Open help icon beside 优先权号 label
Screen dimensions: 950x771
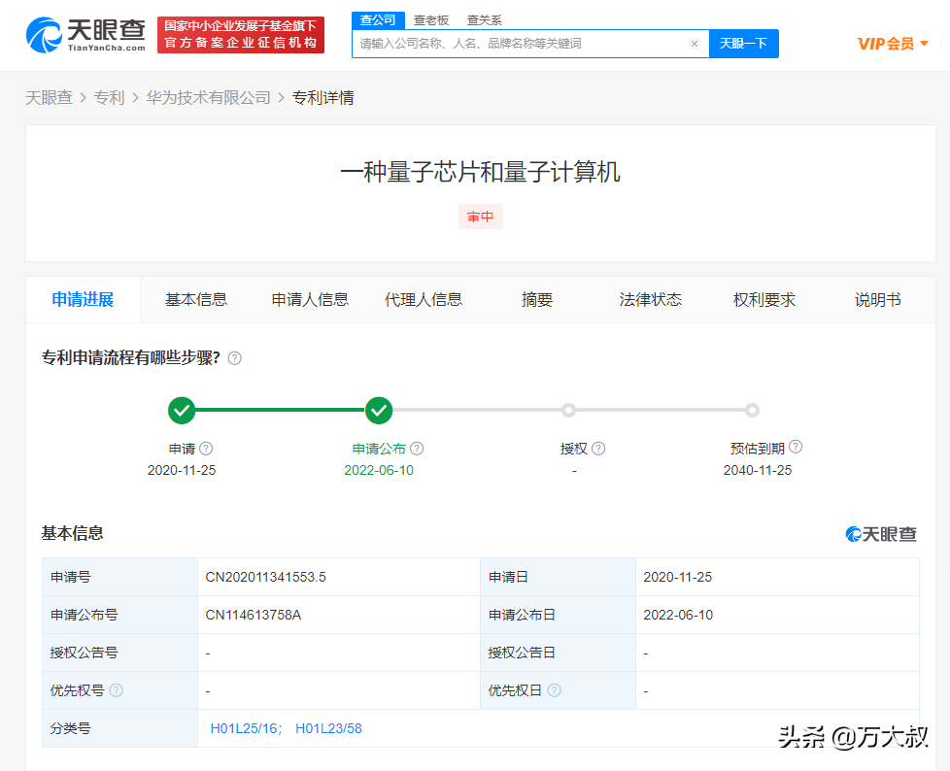(117, 690)
